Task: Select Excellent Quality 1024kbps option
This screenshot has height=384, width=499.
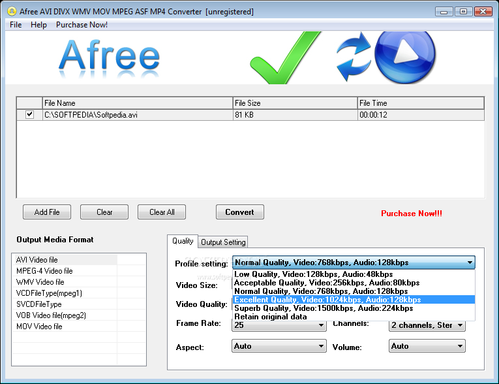Action: click(354, 300)
